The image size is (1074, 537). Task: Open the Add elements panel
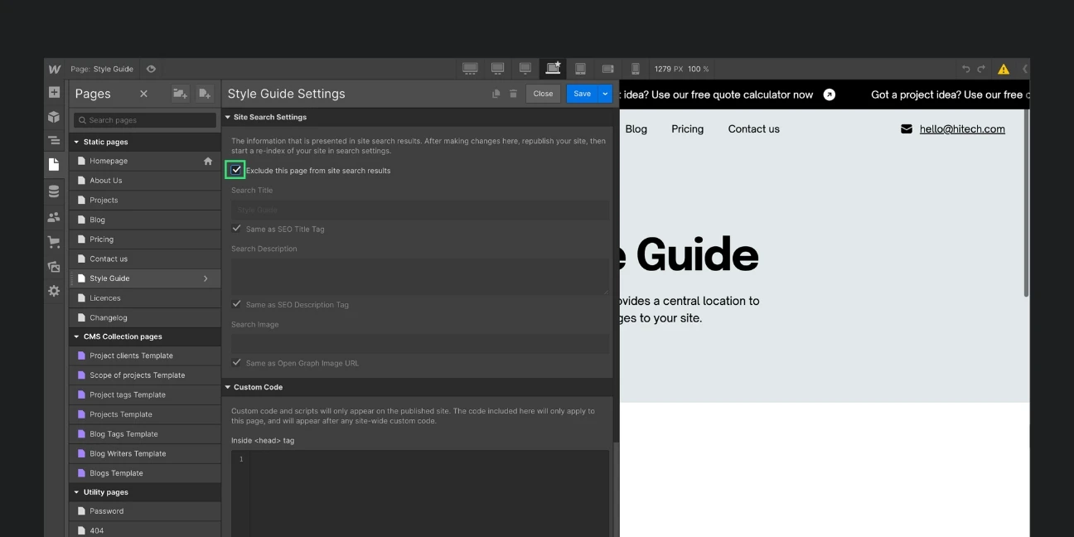54,92
